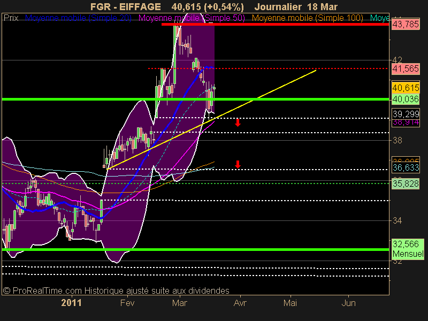Image resolution: width=428 pixels, height=321 pixels.
Task: Click the Fev label on time axis
Action: tap(127, 303)
